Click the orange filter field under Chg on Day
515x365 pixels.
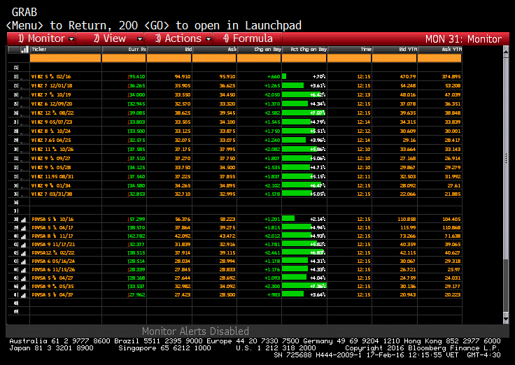point(259,58)
